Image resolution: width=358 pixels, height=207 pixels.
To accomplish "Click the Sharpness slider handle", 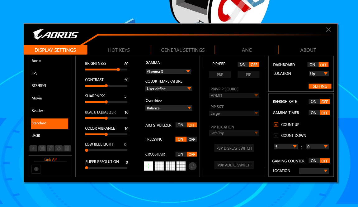I will pos(106,102).
